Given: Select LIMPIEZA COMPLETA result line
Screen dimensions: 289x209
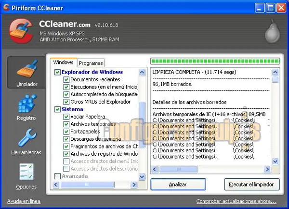Looking at the screenshot, I should click(194, 72).
